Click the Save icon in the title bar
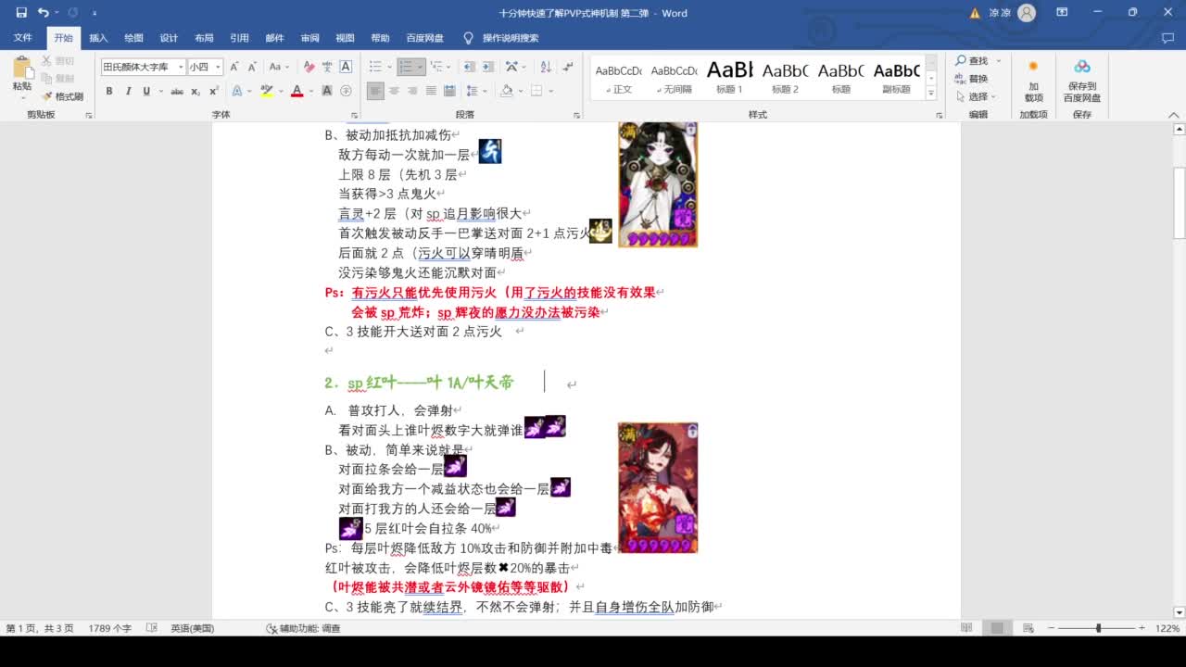 coord(21,13)
